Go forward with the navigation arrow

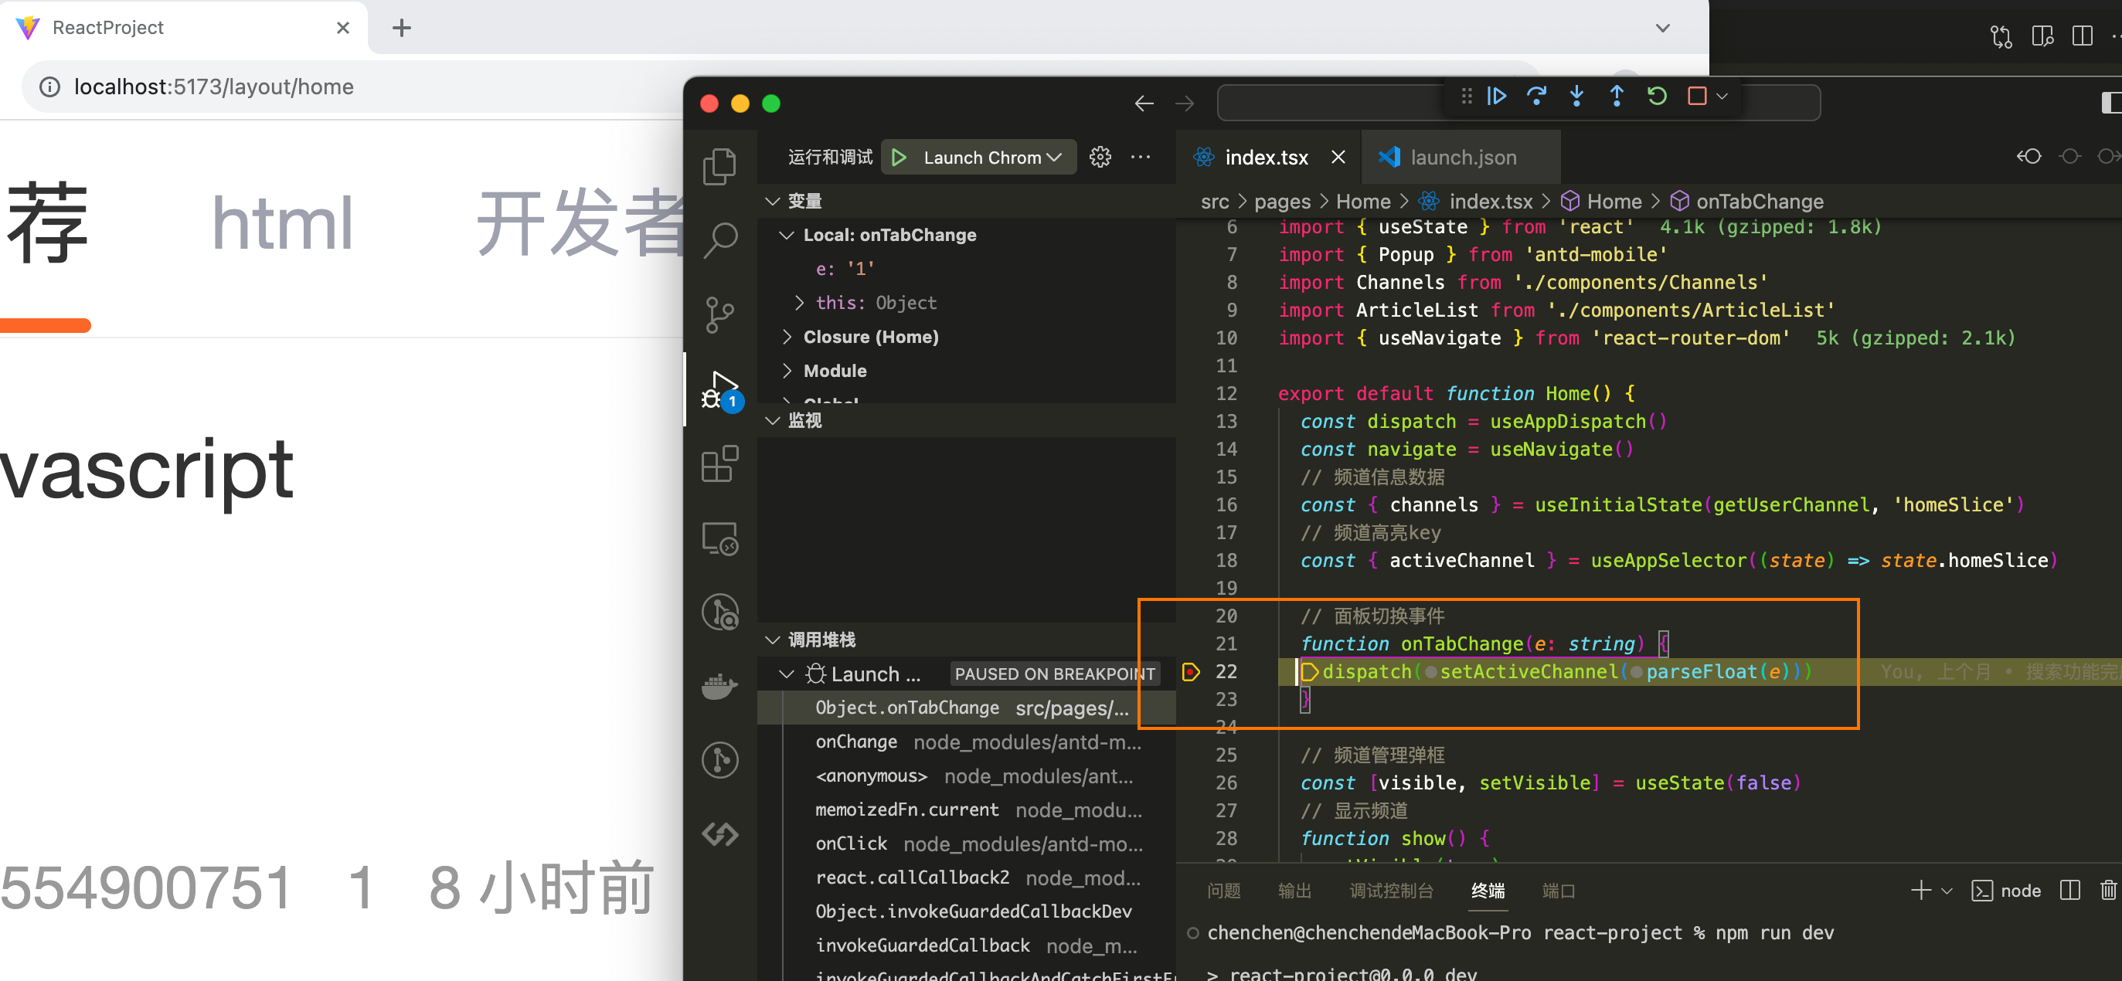(x=1185, y=104)
